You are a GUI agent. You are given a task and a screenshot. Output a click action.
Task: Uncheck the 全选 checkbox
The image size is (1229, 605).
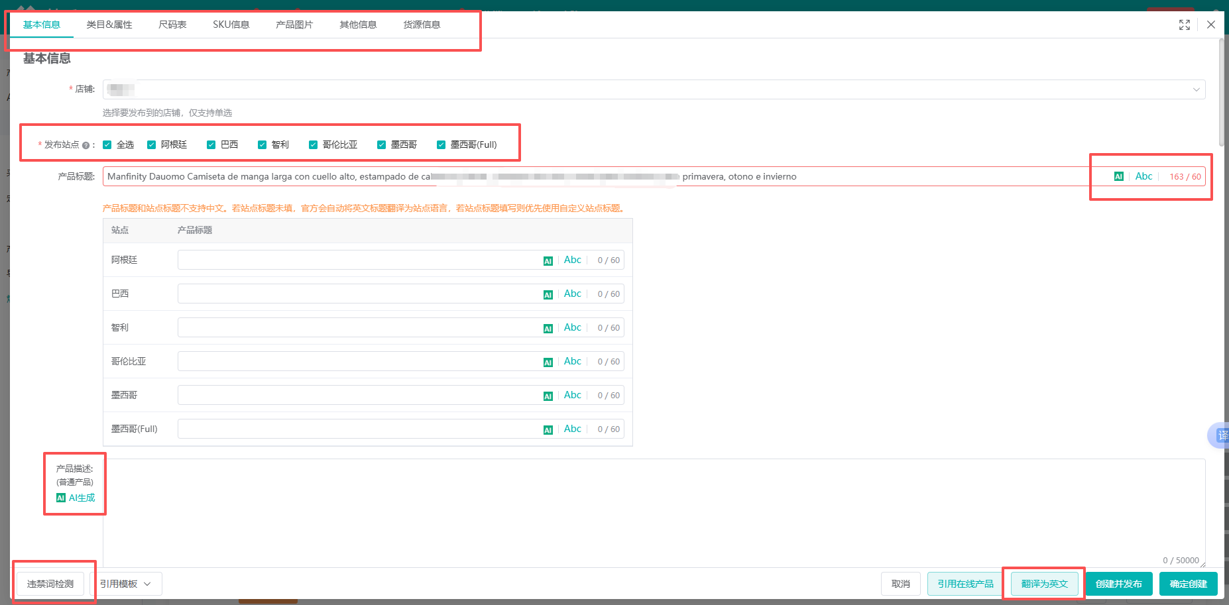[107, 144]
